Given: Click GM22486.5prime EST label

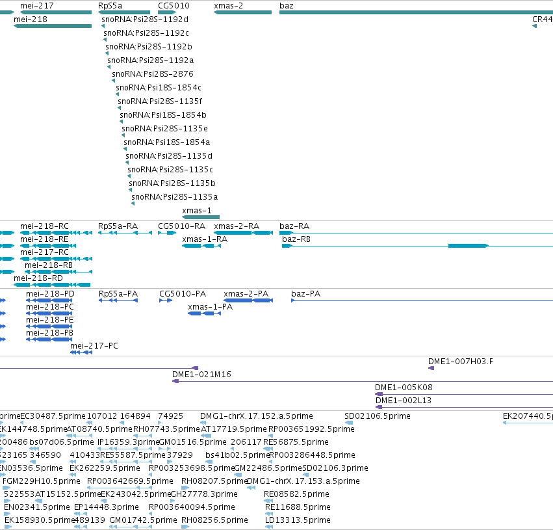Looking at the screenshot, I should click(268, 469).
